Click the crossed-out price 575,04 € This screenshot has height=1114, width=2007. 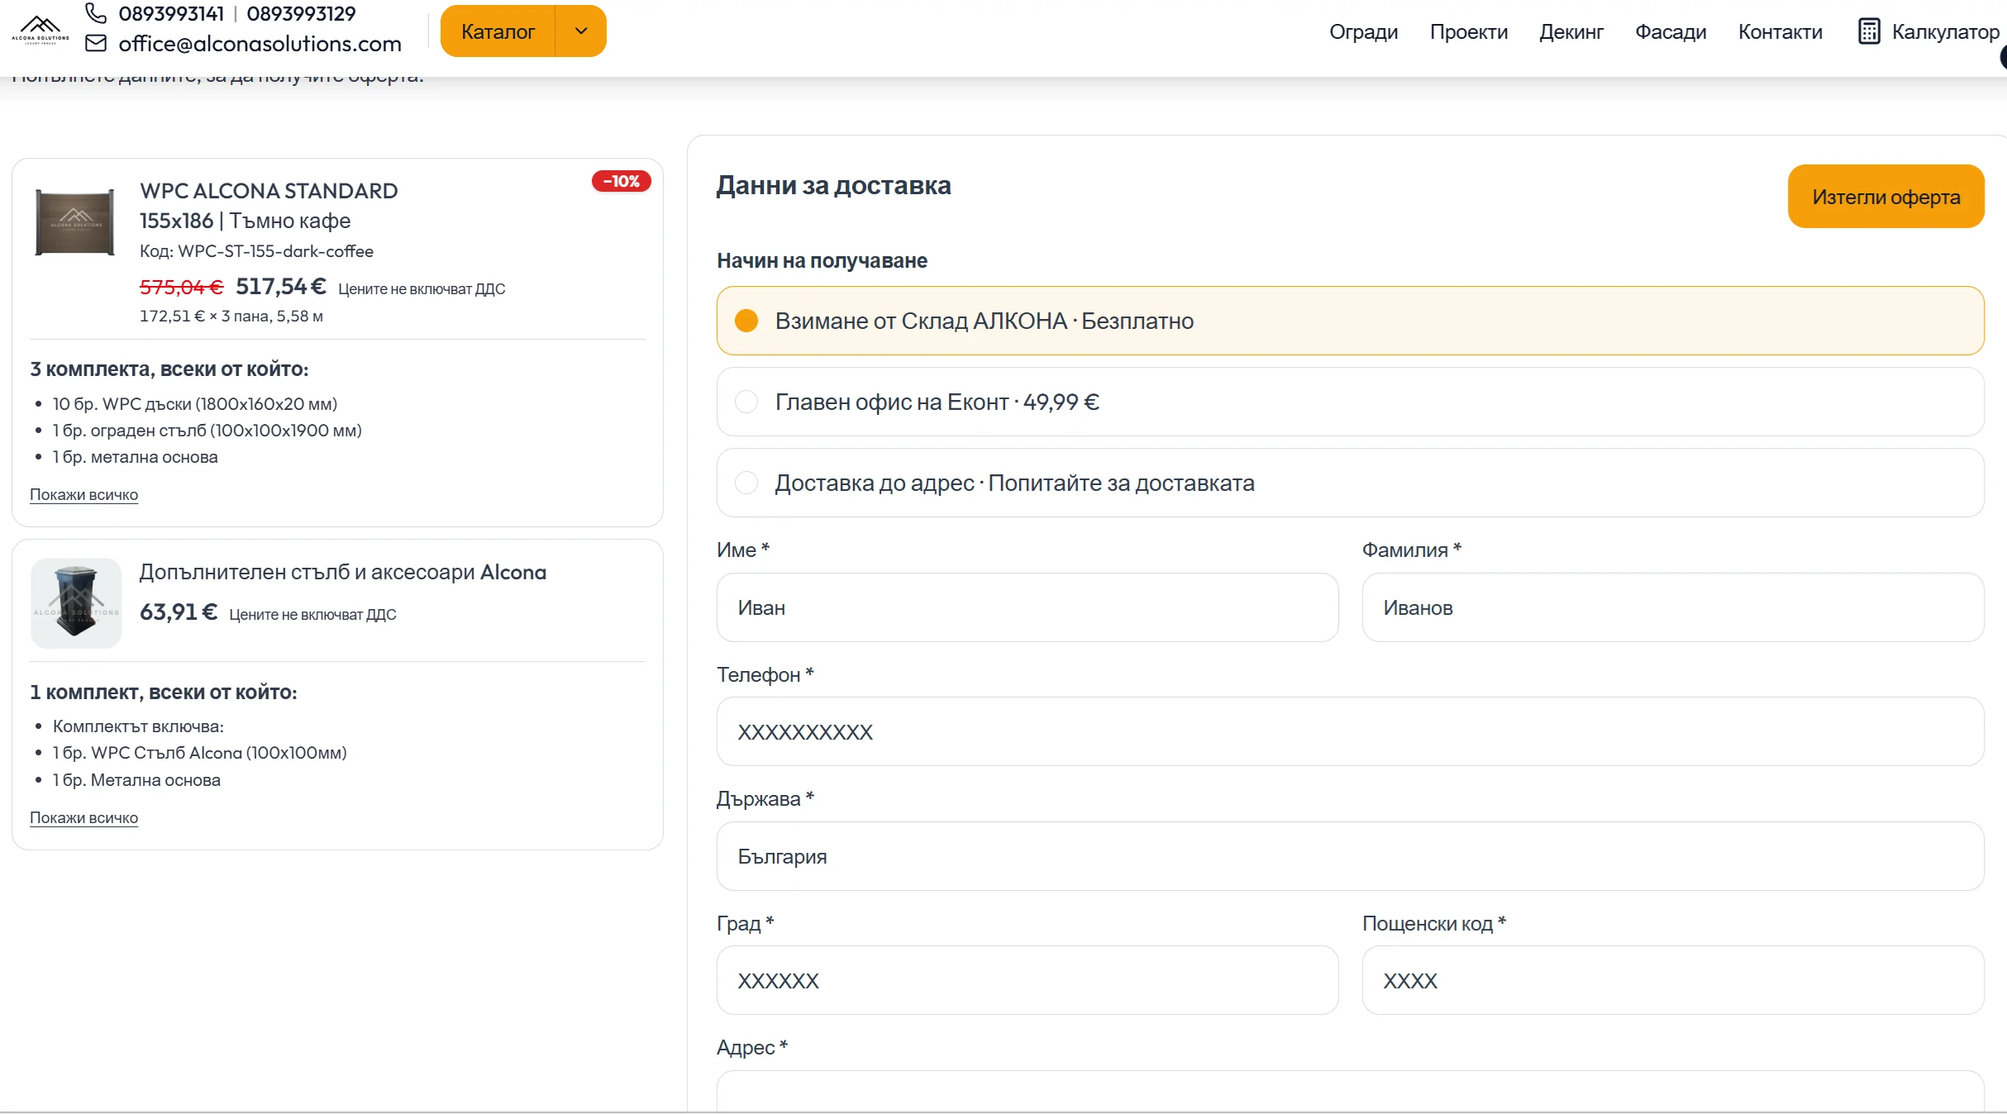181,287
